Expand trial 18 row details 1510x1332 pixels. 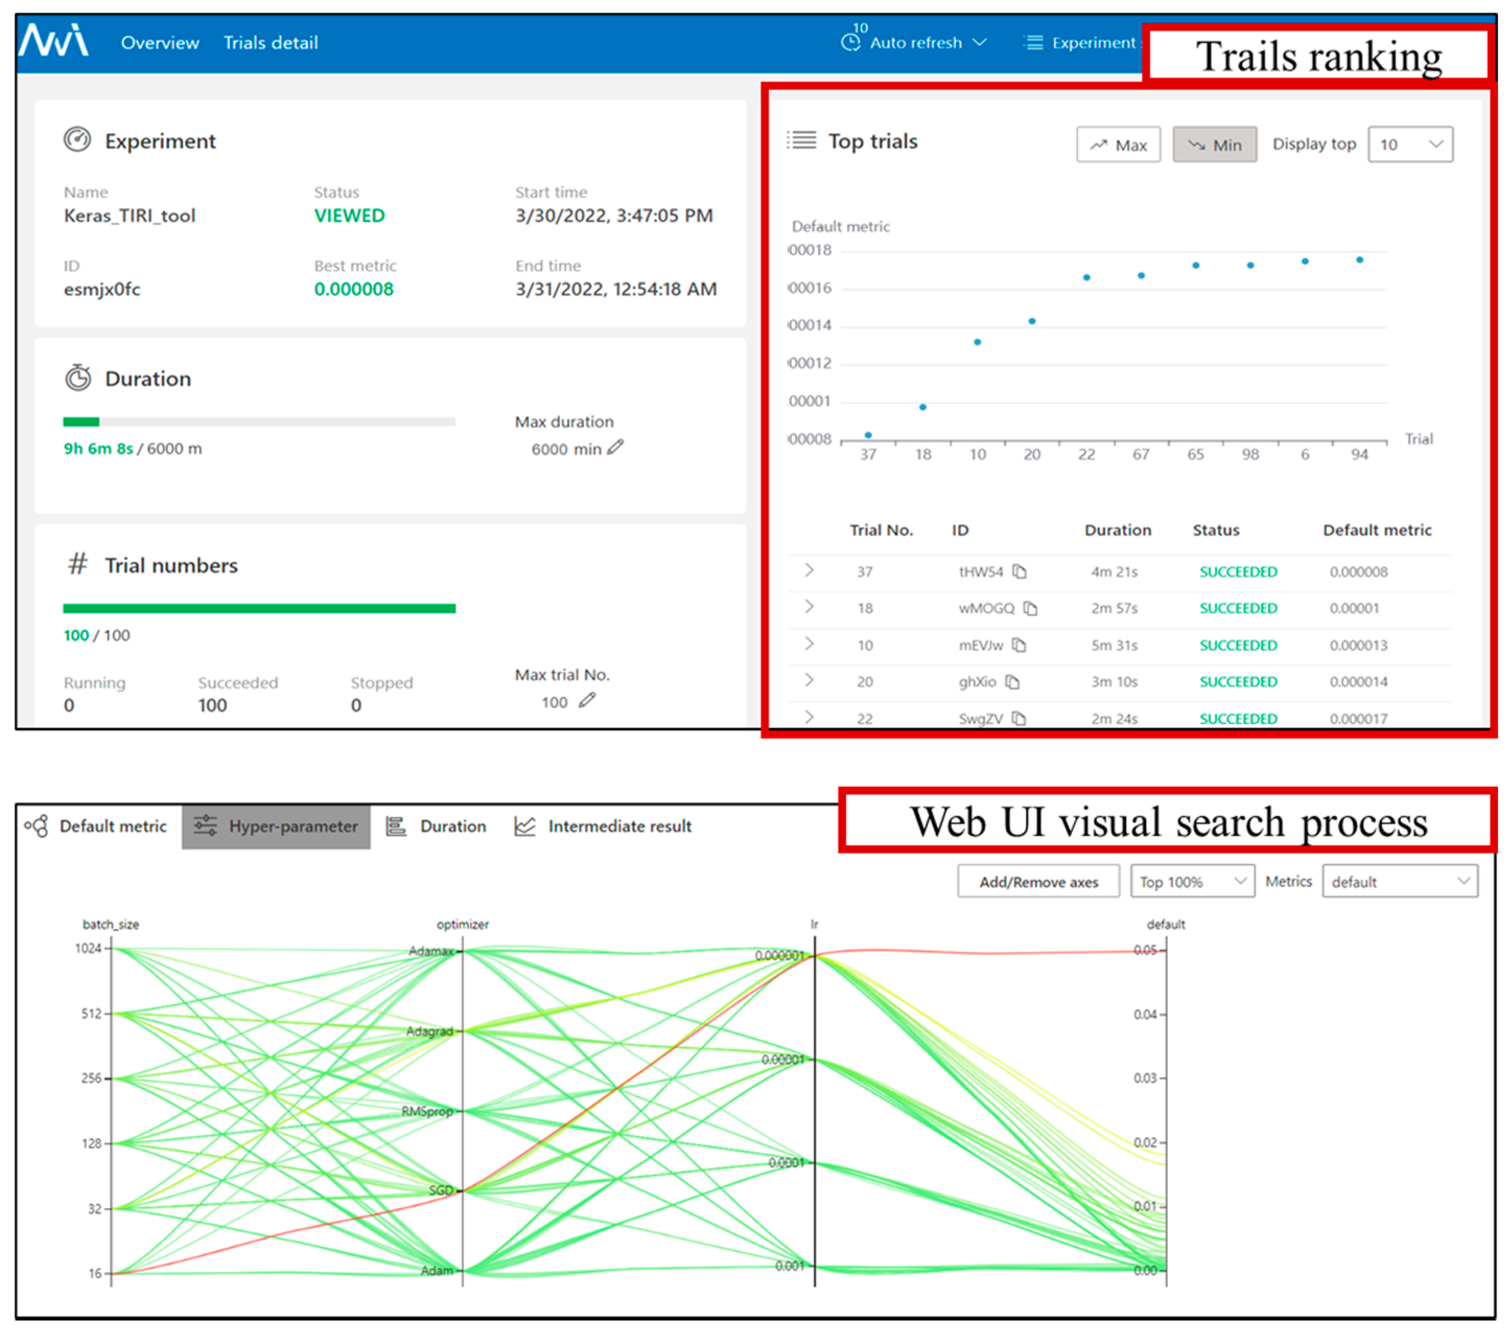[809, 607]
